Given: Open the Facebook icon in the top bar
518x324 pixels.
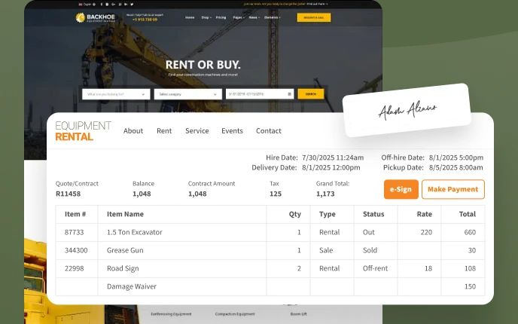Looking at the screenshot, I should 102,5.
